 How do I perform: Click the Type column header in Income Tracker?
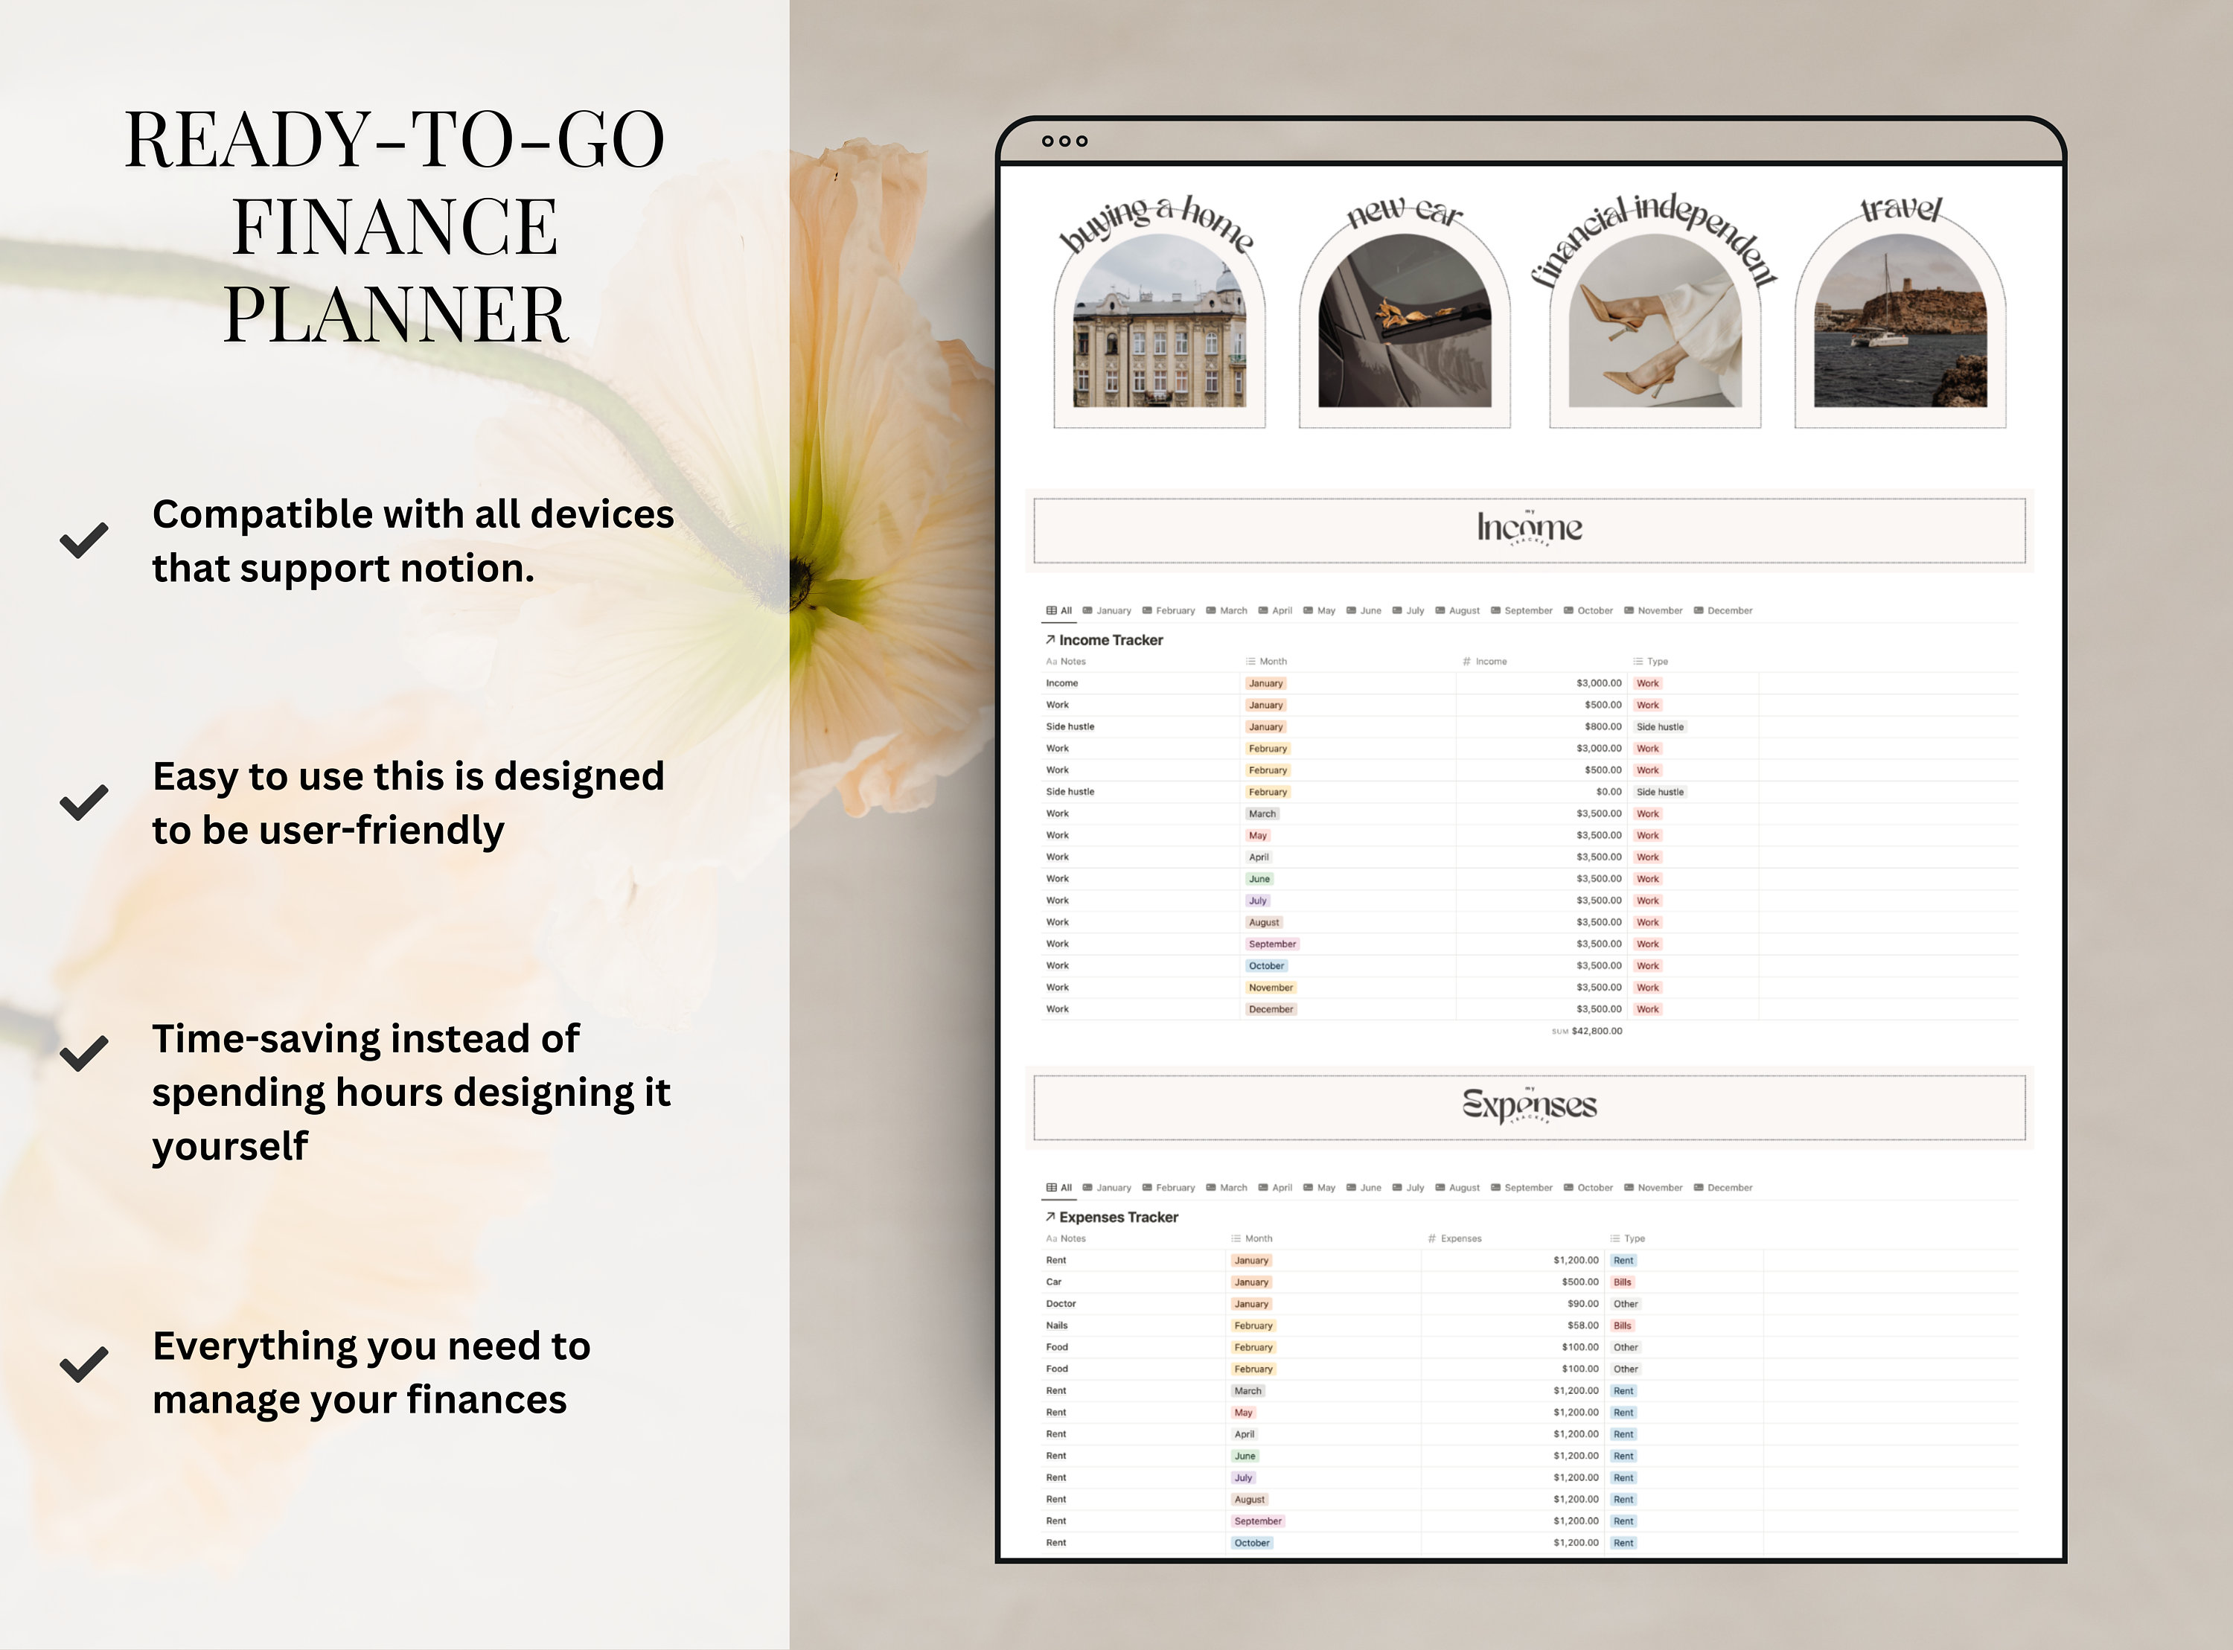tap(1651, 661)
